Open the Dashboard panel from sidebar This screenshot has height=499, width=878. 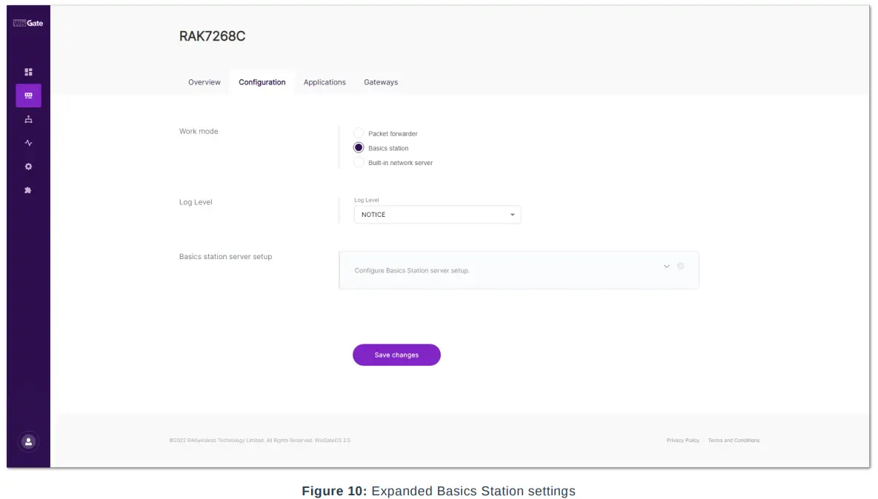pyautogui.click(x=28, y=72)
